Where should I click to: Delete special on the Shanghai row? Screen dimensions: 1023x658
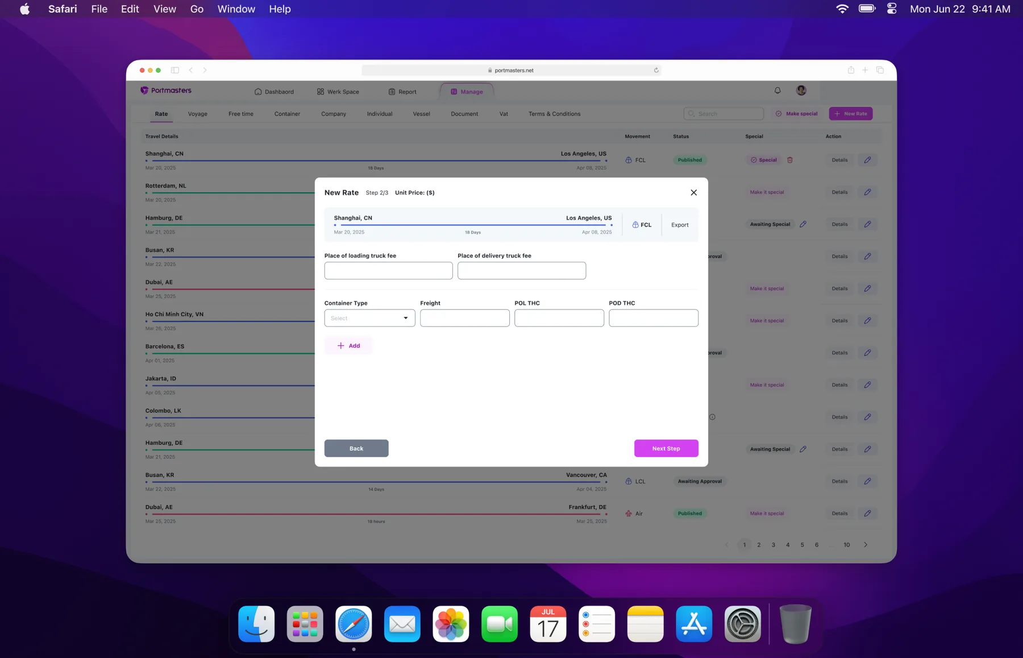click(x=790, y=160)
